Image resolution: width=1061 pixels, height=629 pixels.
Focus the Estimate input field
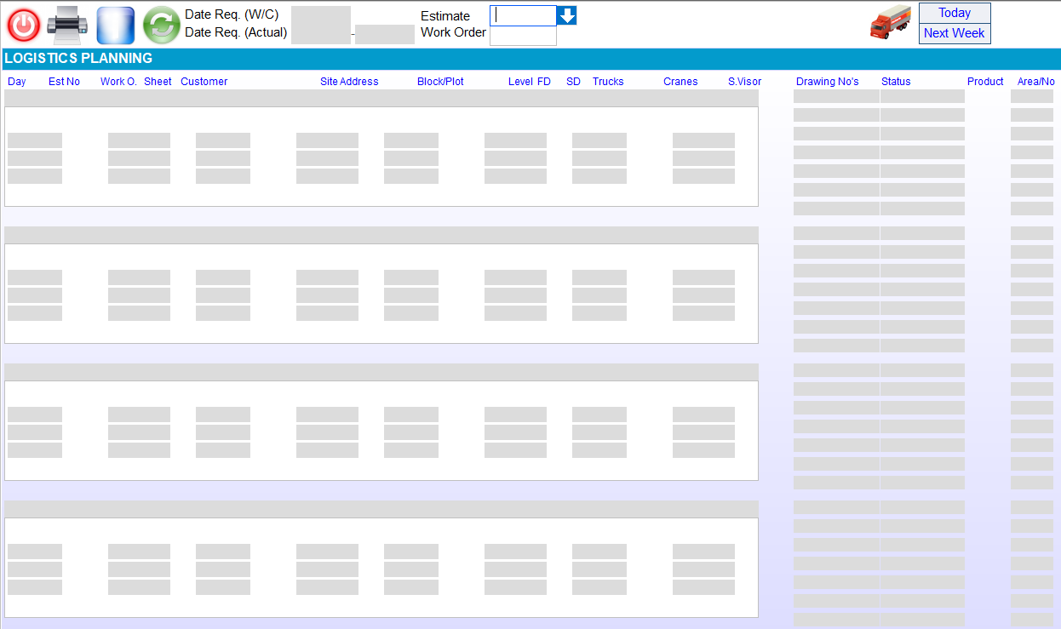(x=523, y=15)
